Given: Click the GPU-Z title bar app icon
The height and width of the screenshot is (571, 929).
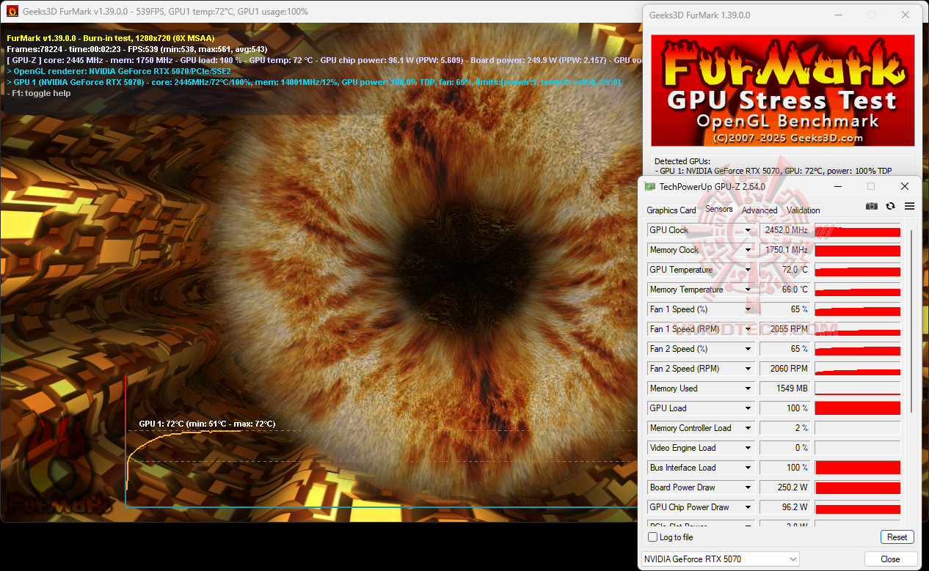Looking at the screenshot, I should pos(650,186).
